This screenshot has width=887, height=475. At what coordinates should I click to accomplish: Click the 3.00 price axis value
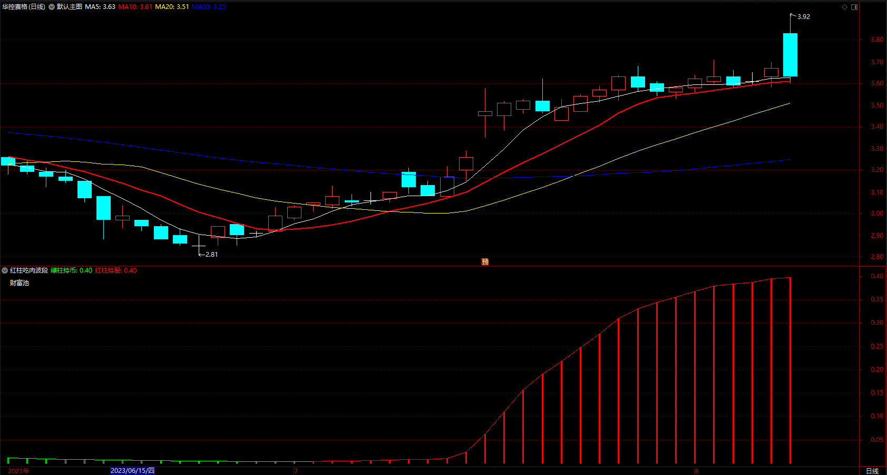pyautogui.click(x=877, y=214)
